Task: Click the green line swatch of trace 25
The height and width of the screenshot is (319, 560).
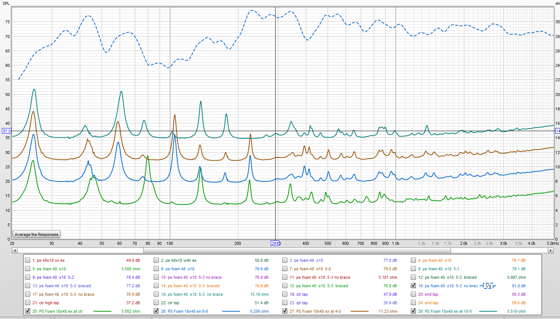Action: [102, 311]
